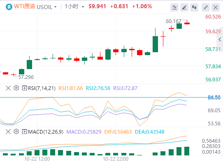This screenshot has height=164, width=223.
Task: Select the WTI原油 symbol name
Action: coord(24,7)
